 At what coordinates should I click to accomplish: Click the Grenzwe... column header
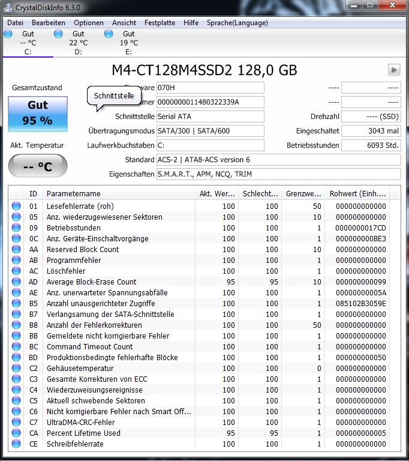point(303,194)
